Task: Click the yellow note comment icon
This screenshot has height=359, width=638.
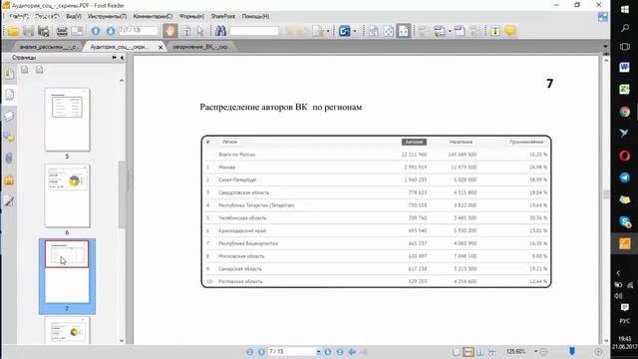Action: tap(510, 31)
